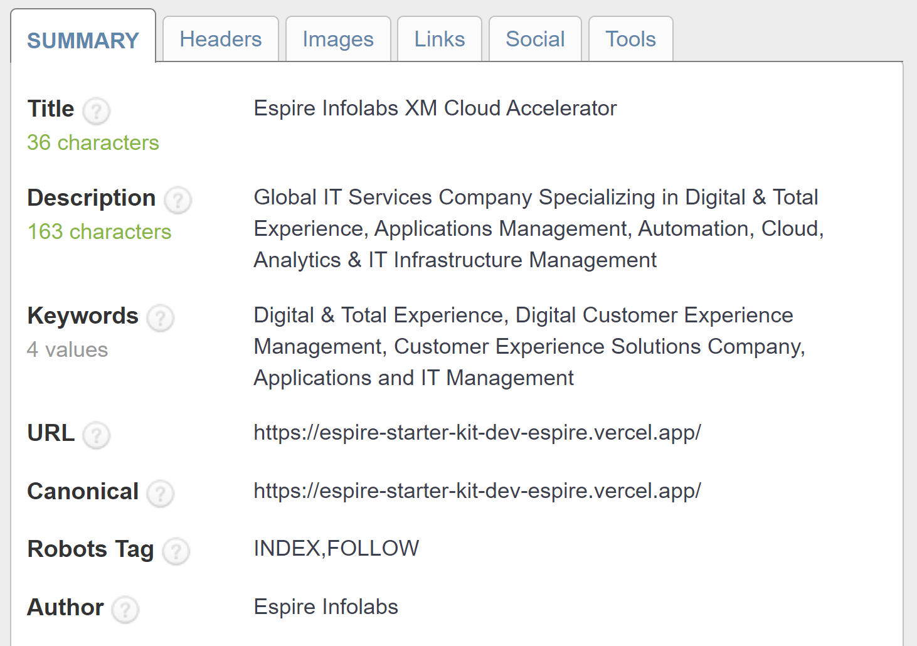
Task: Click the description text starting 'Global IT Services'
Action: tap(539, 228)
